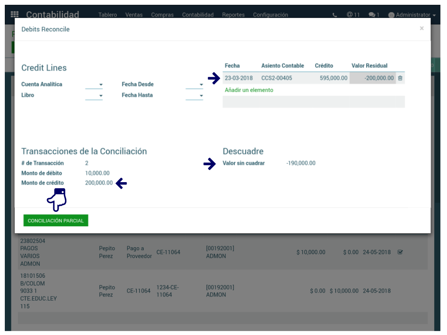Image resolution: width=447 pixels, height=335 pixels.
Task: Open the apps grid menu icon
Action: (14, 14)
